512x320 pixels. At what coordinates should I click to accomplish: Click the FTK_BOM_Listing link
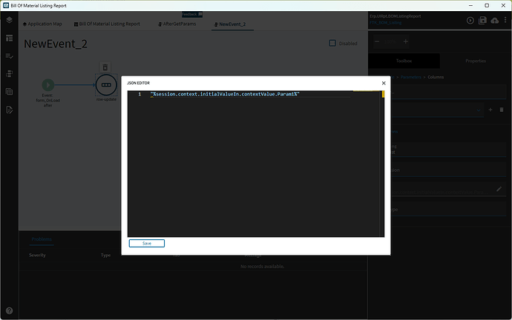point(386,23)
